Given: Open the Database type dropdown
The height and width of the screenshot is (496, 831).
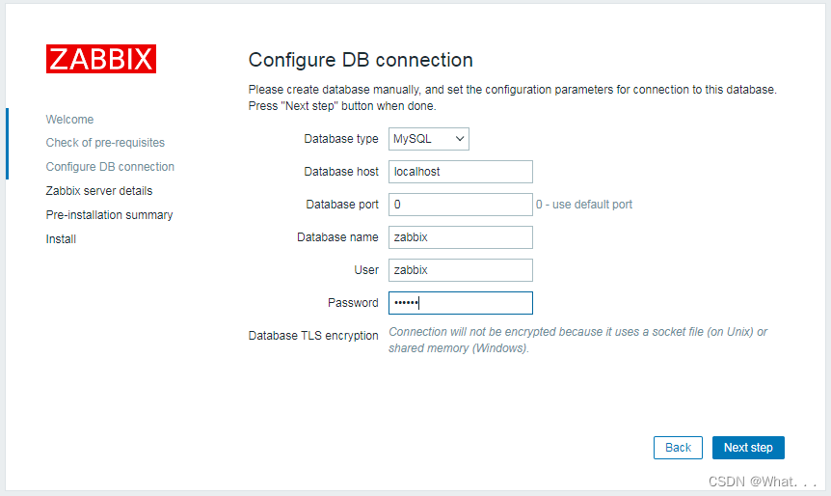Looking at the screenshot, I should pyautogui.click(x=429, y=139).
